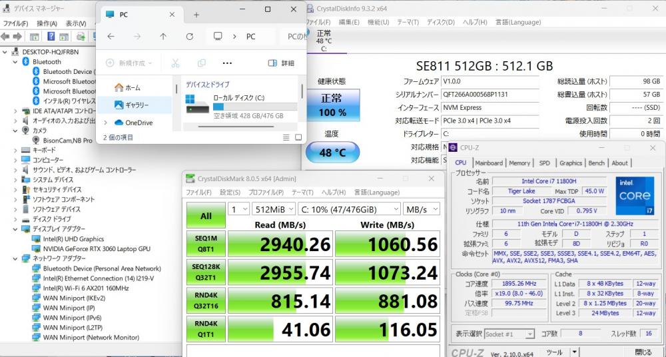Select Intel(R) Ethernet Connection (14) I219-V
The image size is (666, 357).
click(98, 278)
